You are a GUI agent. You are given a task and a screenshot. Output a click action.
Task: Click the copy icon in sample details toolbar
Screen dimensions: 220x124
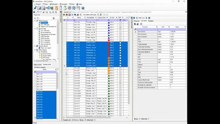pyautogui.click(x=141, y=24)
